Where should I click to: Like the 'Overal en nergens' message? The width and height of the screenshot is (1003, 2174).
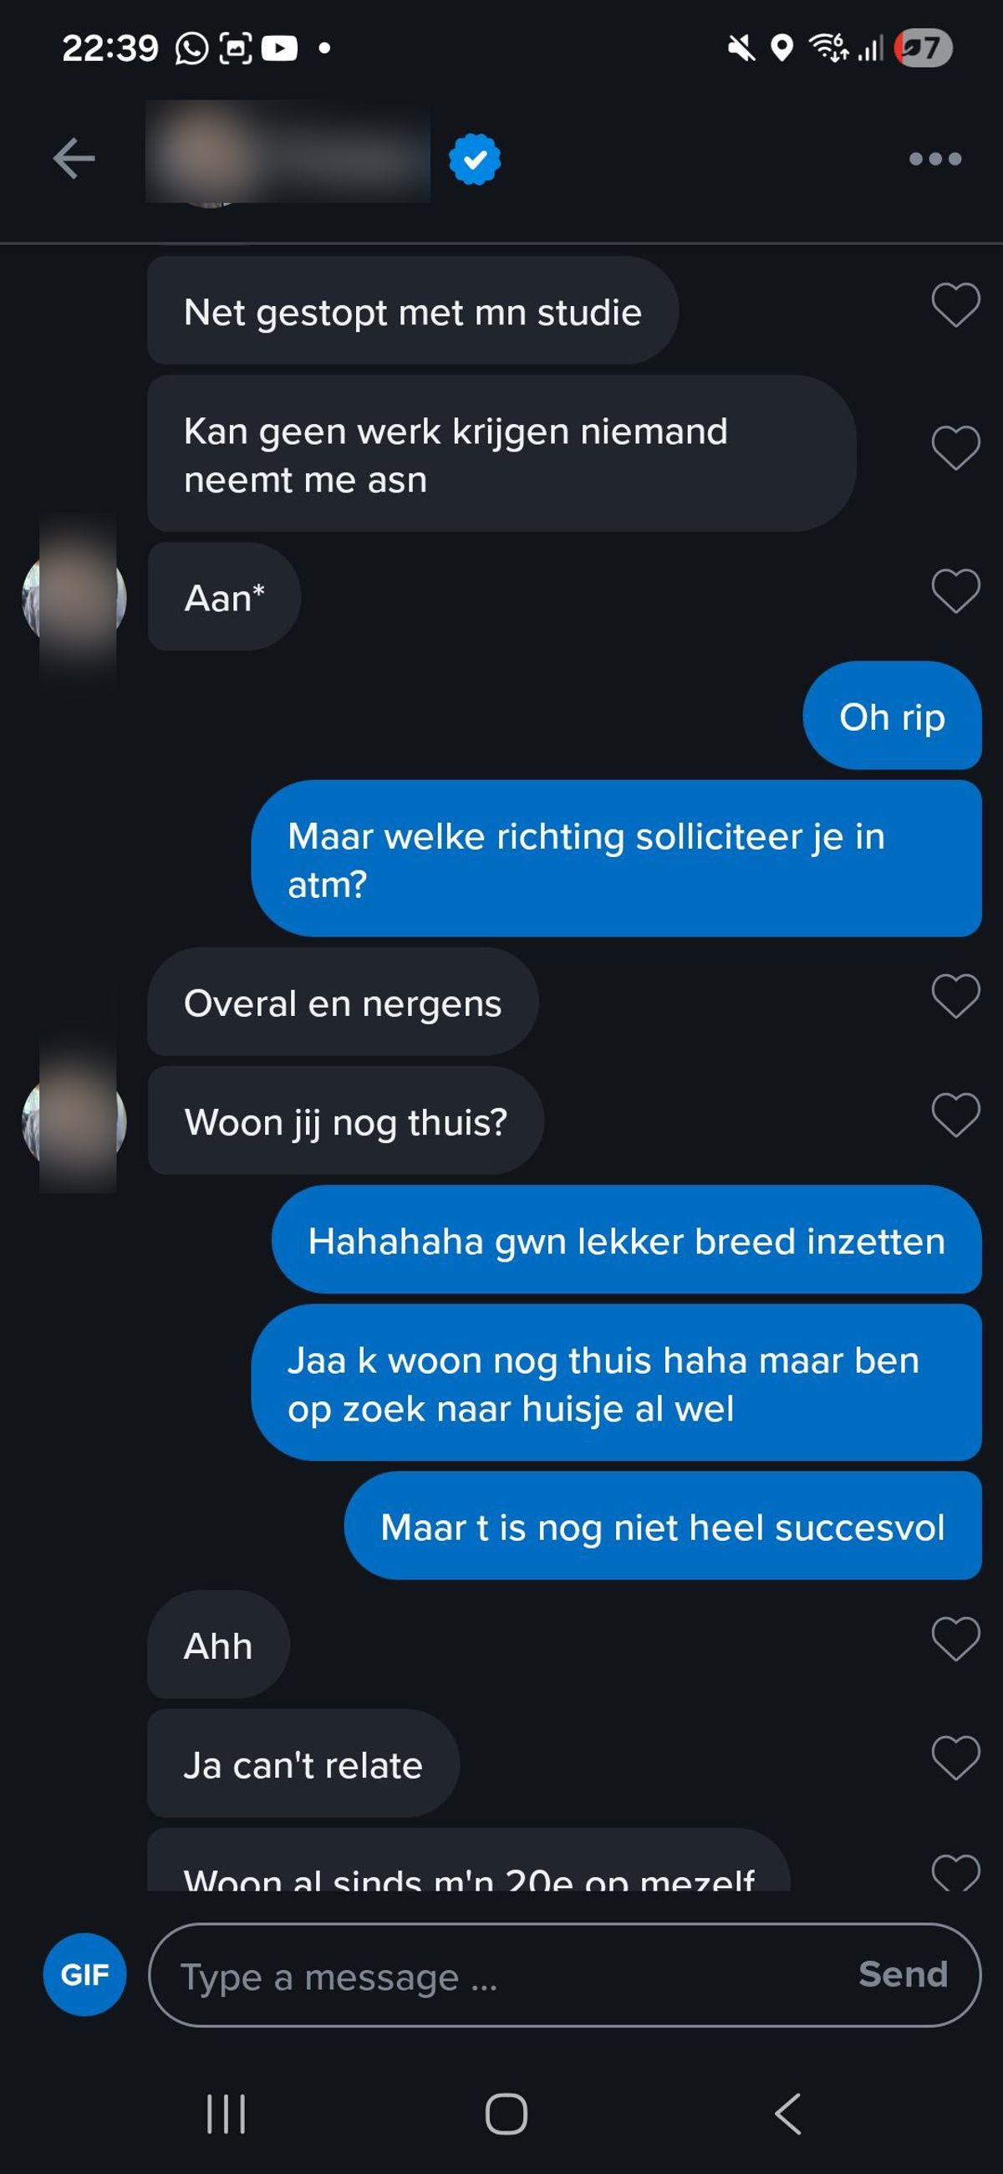[x=955, y=996]
